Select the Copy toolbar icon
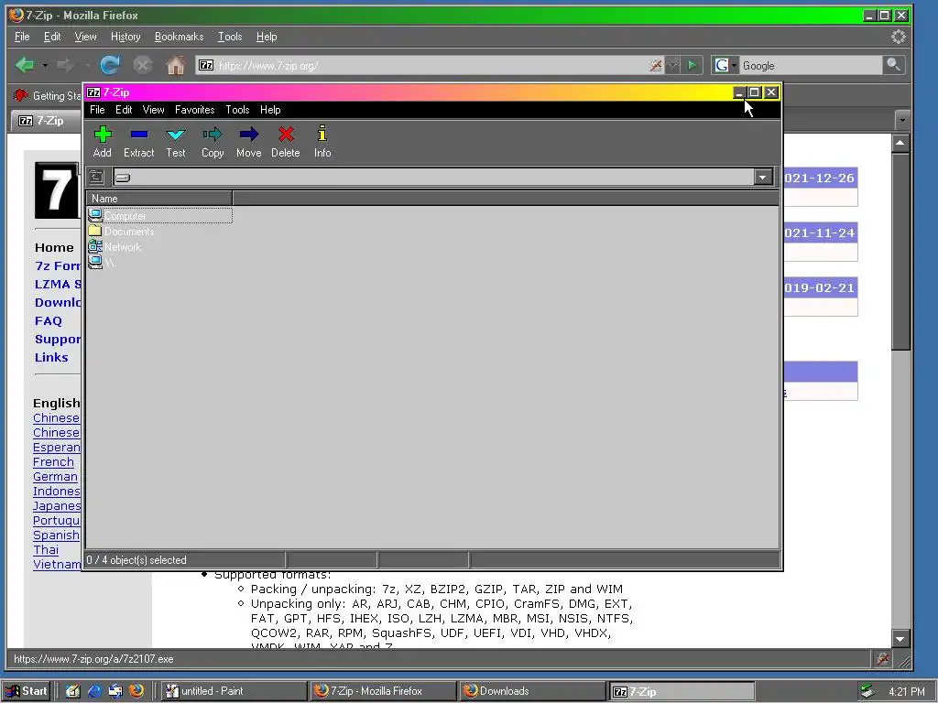The height and width of the screenshot is (703, 938). click(x=213, y=142)
